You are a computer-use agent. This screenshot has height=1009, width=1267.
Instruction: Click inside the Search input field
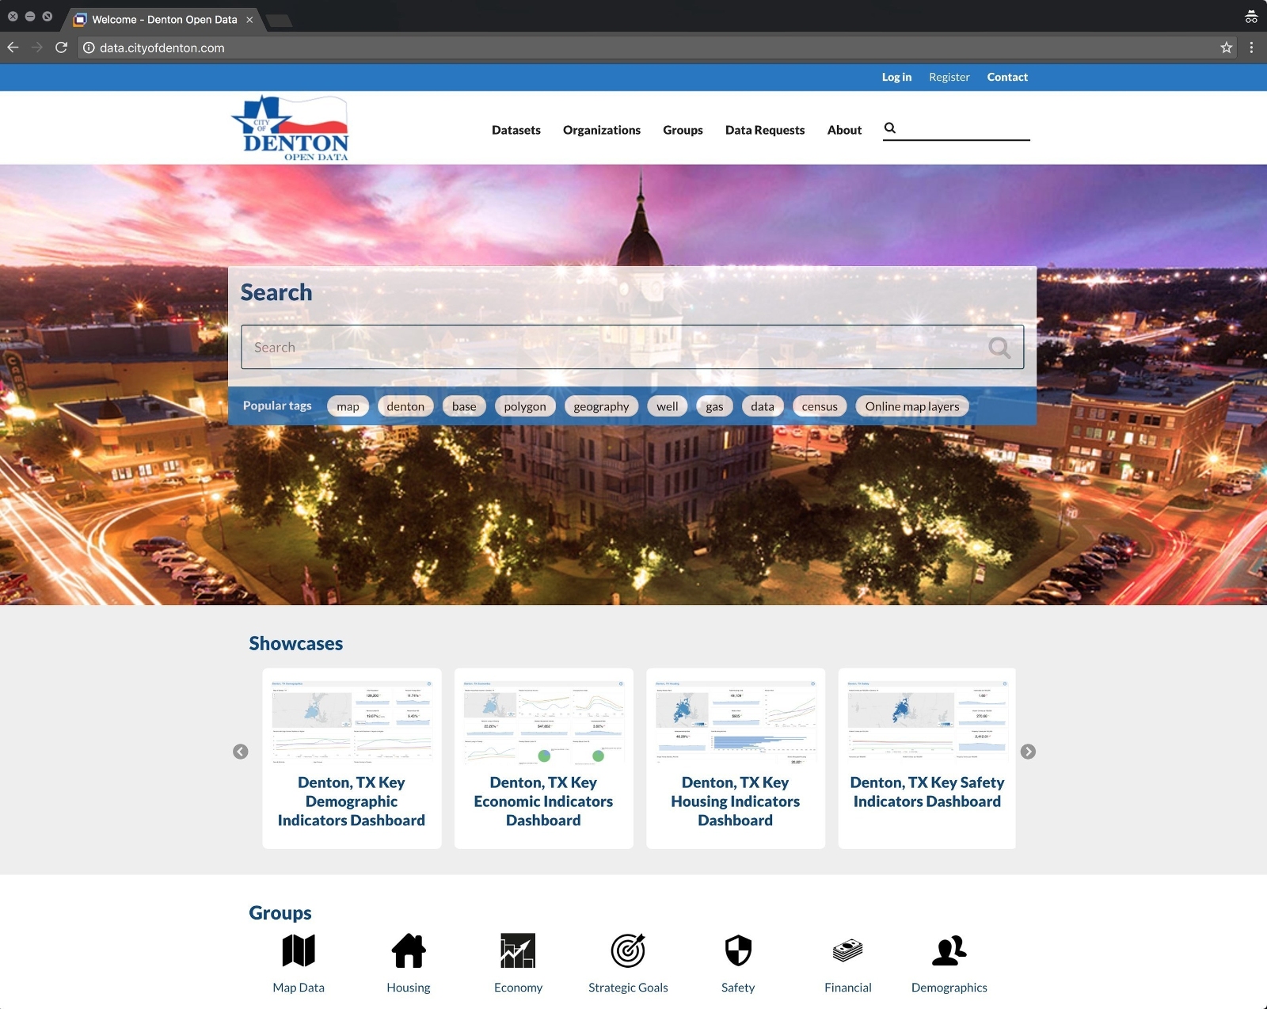pyautogui.click(x=554, y=347)
